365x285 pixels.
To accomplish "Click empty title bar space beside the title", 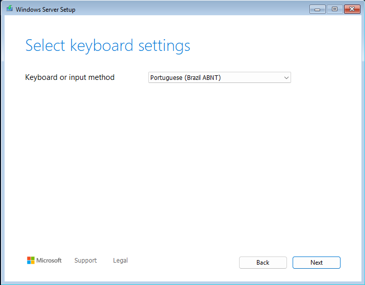I will [186, 9].
